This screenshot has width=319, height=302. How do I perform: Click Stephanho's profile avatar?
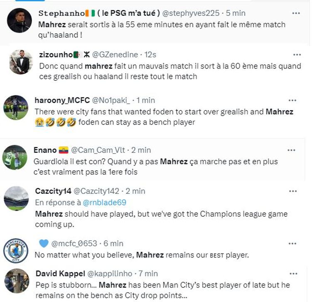point(20,20)
